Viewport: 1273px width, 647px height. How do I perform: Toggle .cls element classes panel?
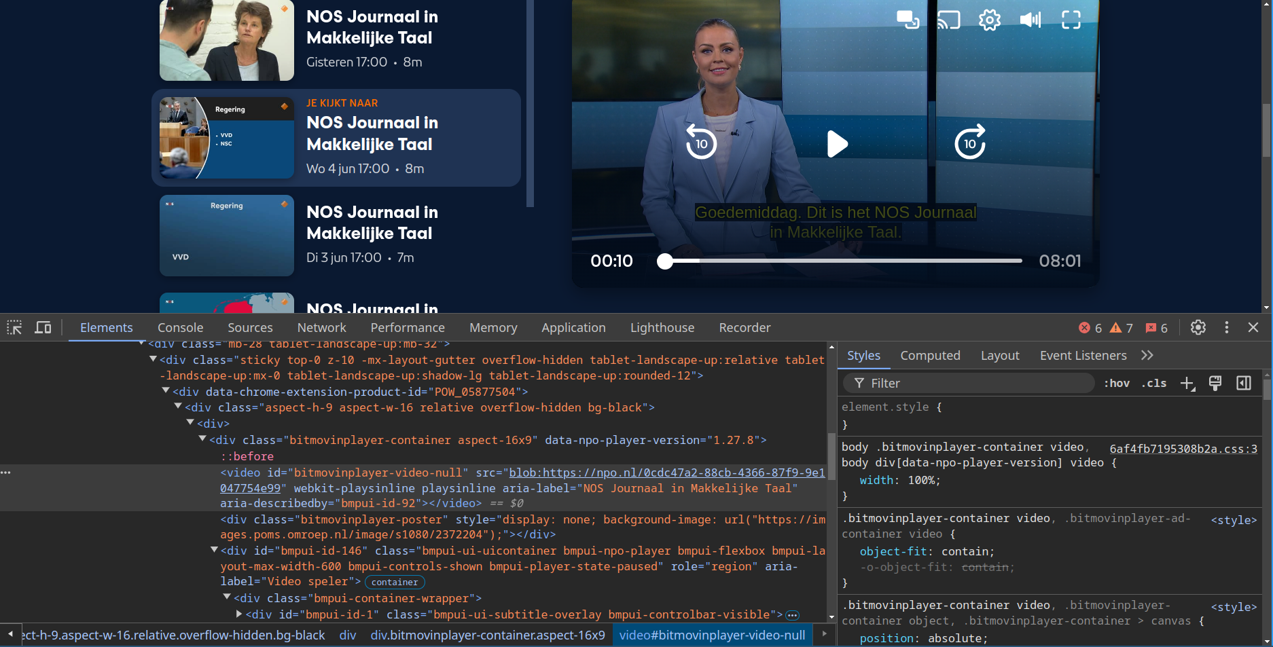1154,384
